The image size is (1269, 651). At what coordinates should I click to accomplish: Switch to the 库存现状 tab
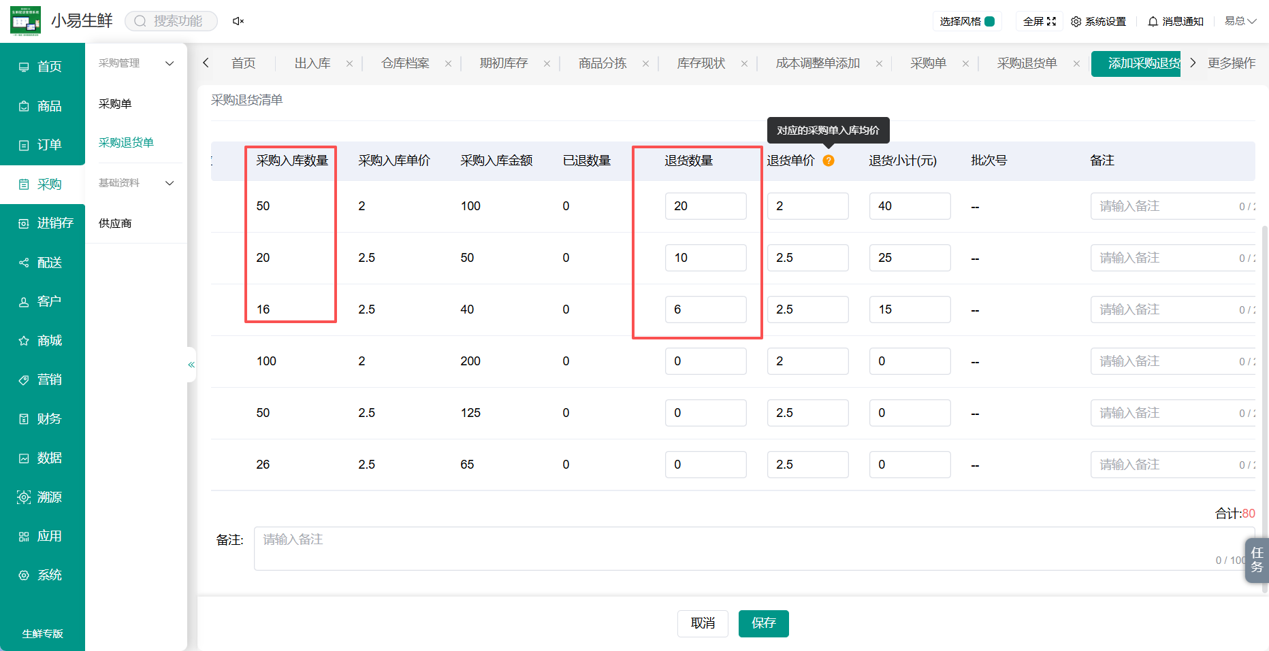(x=701, y=63)
